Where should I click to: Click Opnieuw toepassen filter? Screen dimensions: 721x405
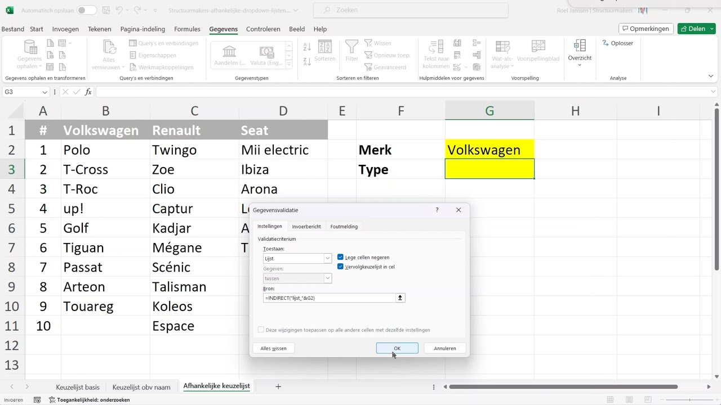[x=388, y=55]
